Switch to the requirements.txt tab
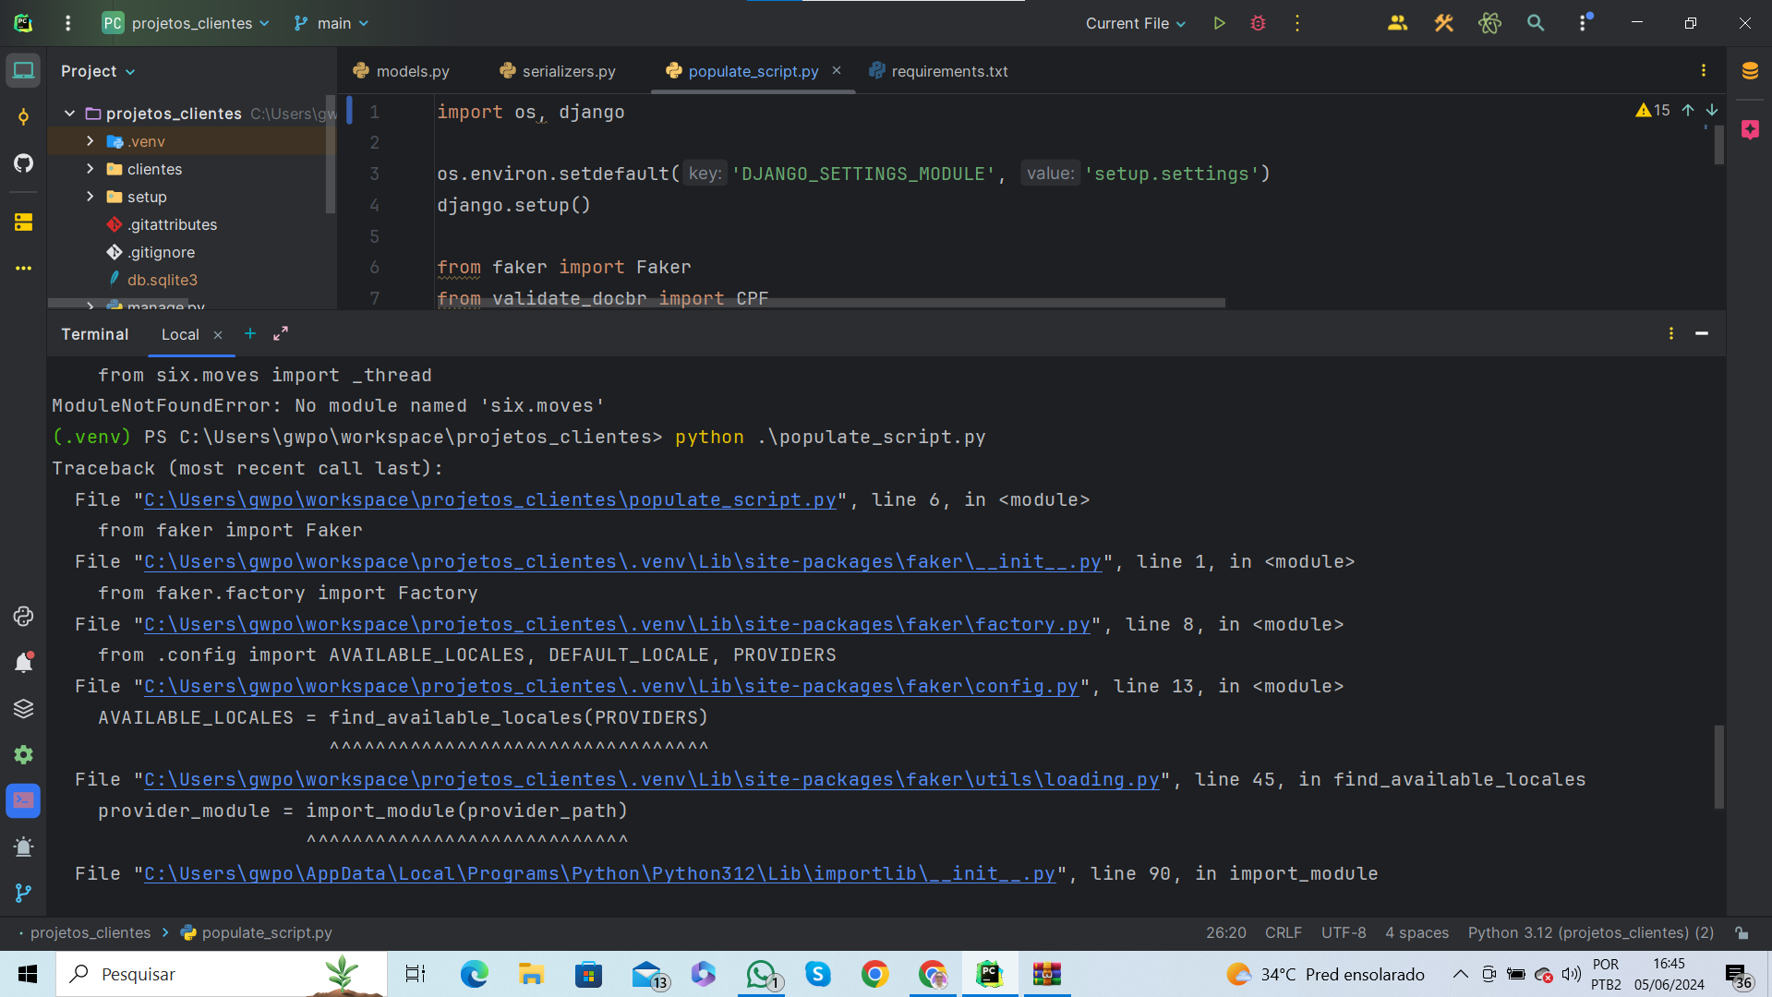Image resolution: width=1772 pixels, height=997 pixels. click(x=939, y=71)
